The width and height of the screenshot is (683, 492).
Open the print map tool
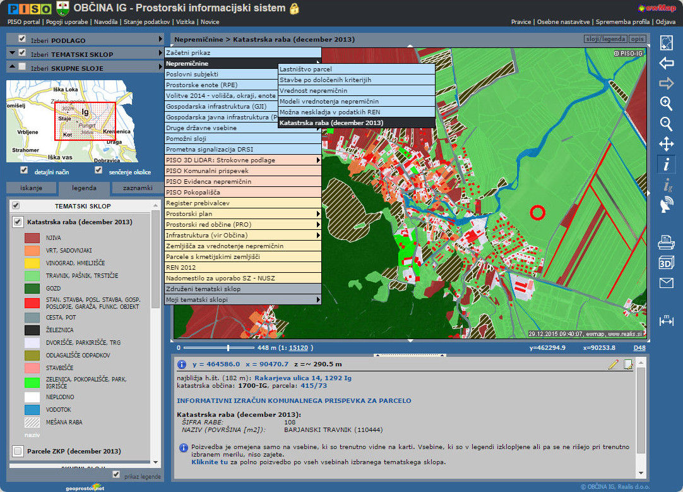pos(666,242)
